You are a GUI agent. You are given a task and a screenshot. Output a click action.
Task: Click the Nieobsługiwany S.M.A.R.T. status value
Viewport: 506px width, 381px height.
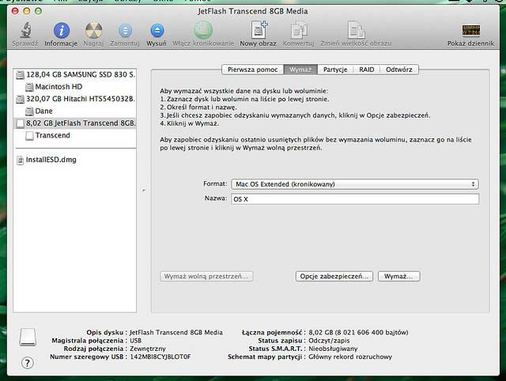click(333, 349)
